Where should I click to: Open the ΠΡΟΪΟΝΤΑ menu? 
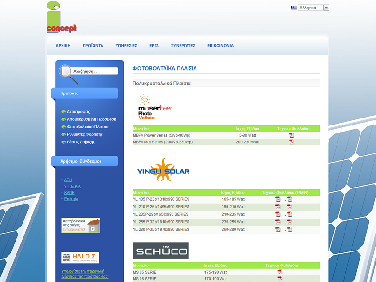pos(93,46)
